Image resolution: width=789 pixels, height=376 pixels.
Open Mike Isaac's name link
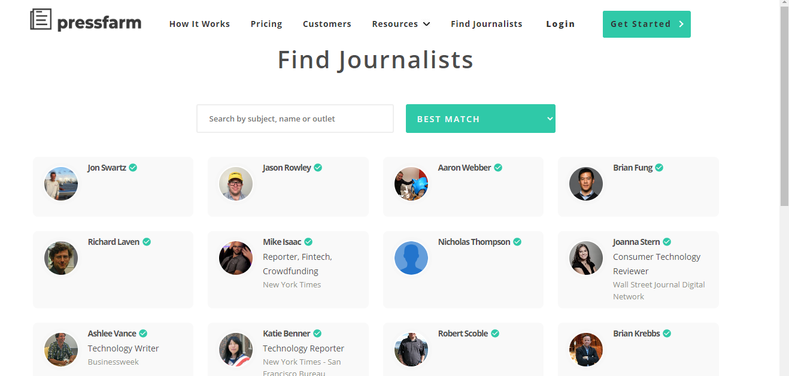pos(282,242)
